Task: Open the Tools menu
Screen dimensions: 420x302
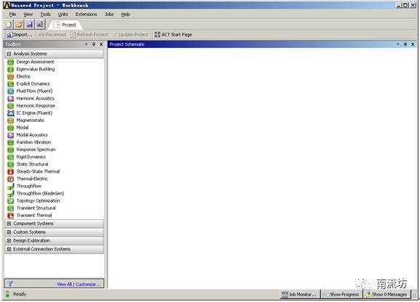Action: 45,15
